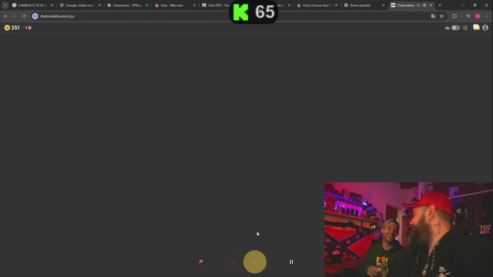
Task: Switch to the Hola VPN tab
Action: tap(216, 5)
